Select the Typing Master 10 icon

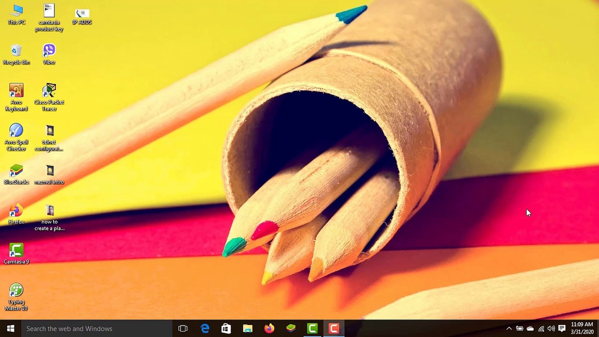click(16, 290)
